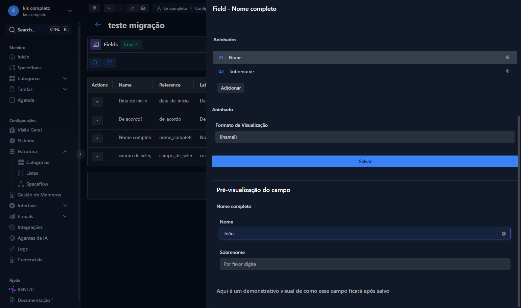Toggle the layout panel icon in top toolbar

pos(94,8)
